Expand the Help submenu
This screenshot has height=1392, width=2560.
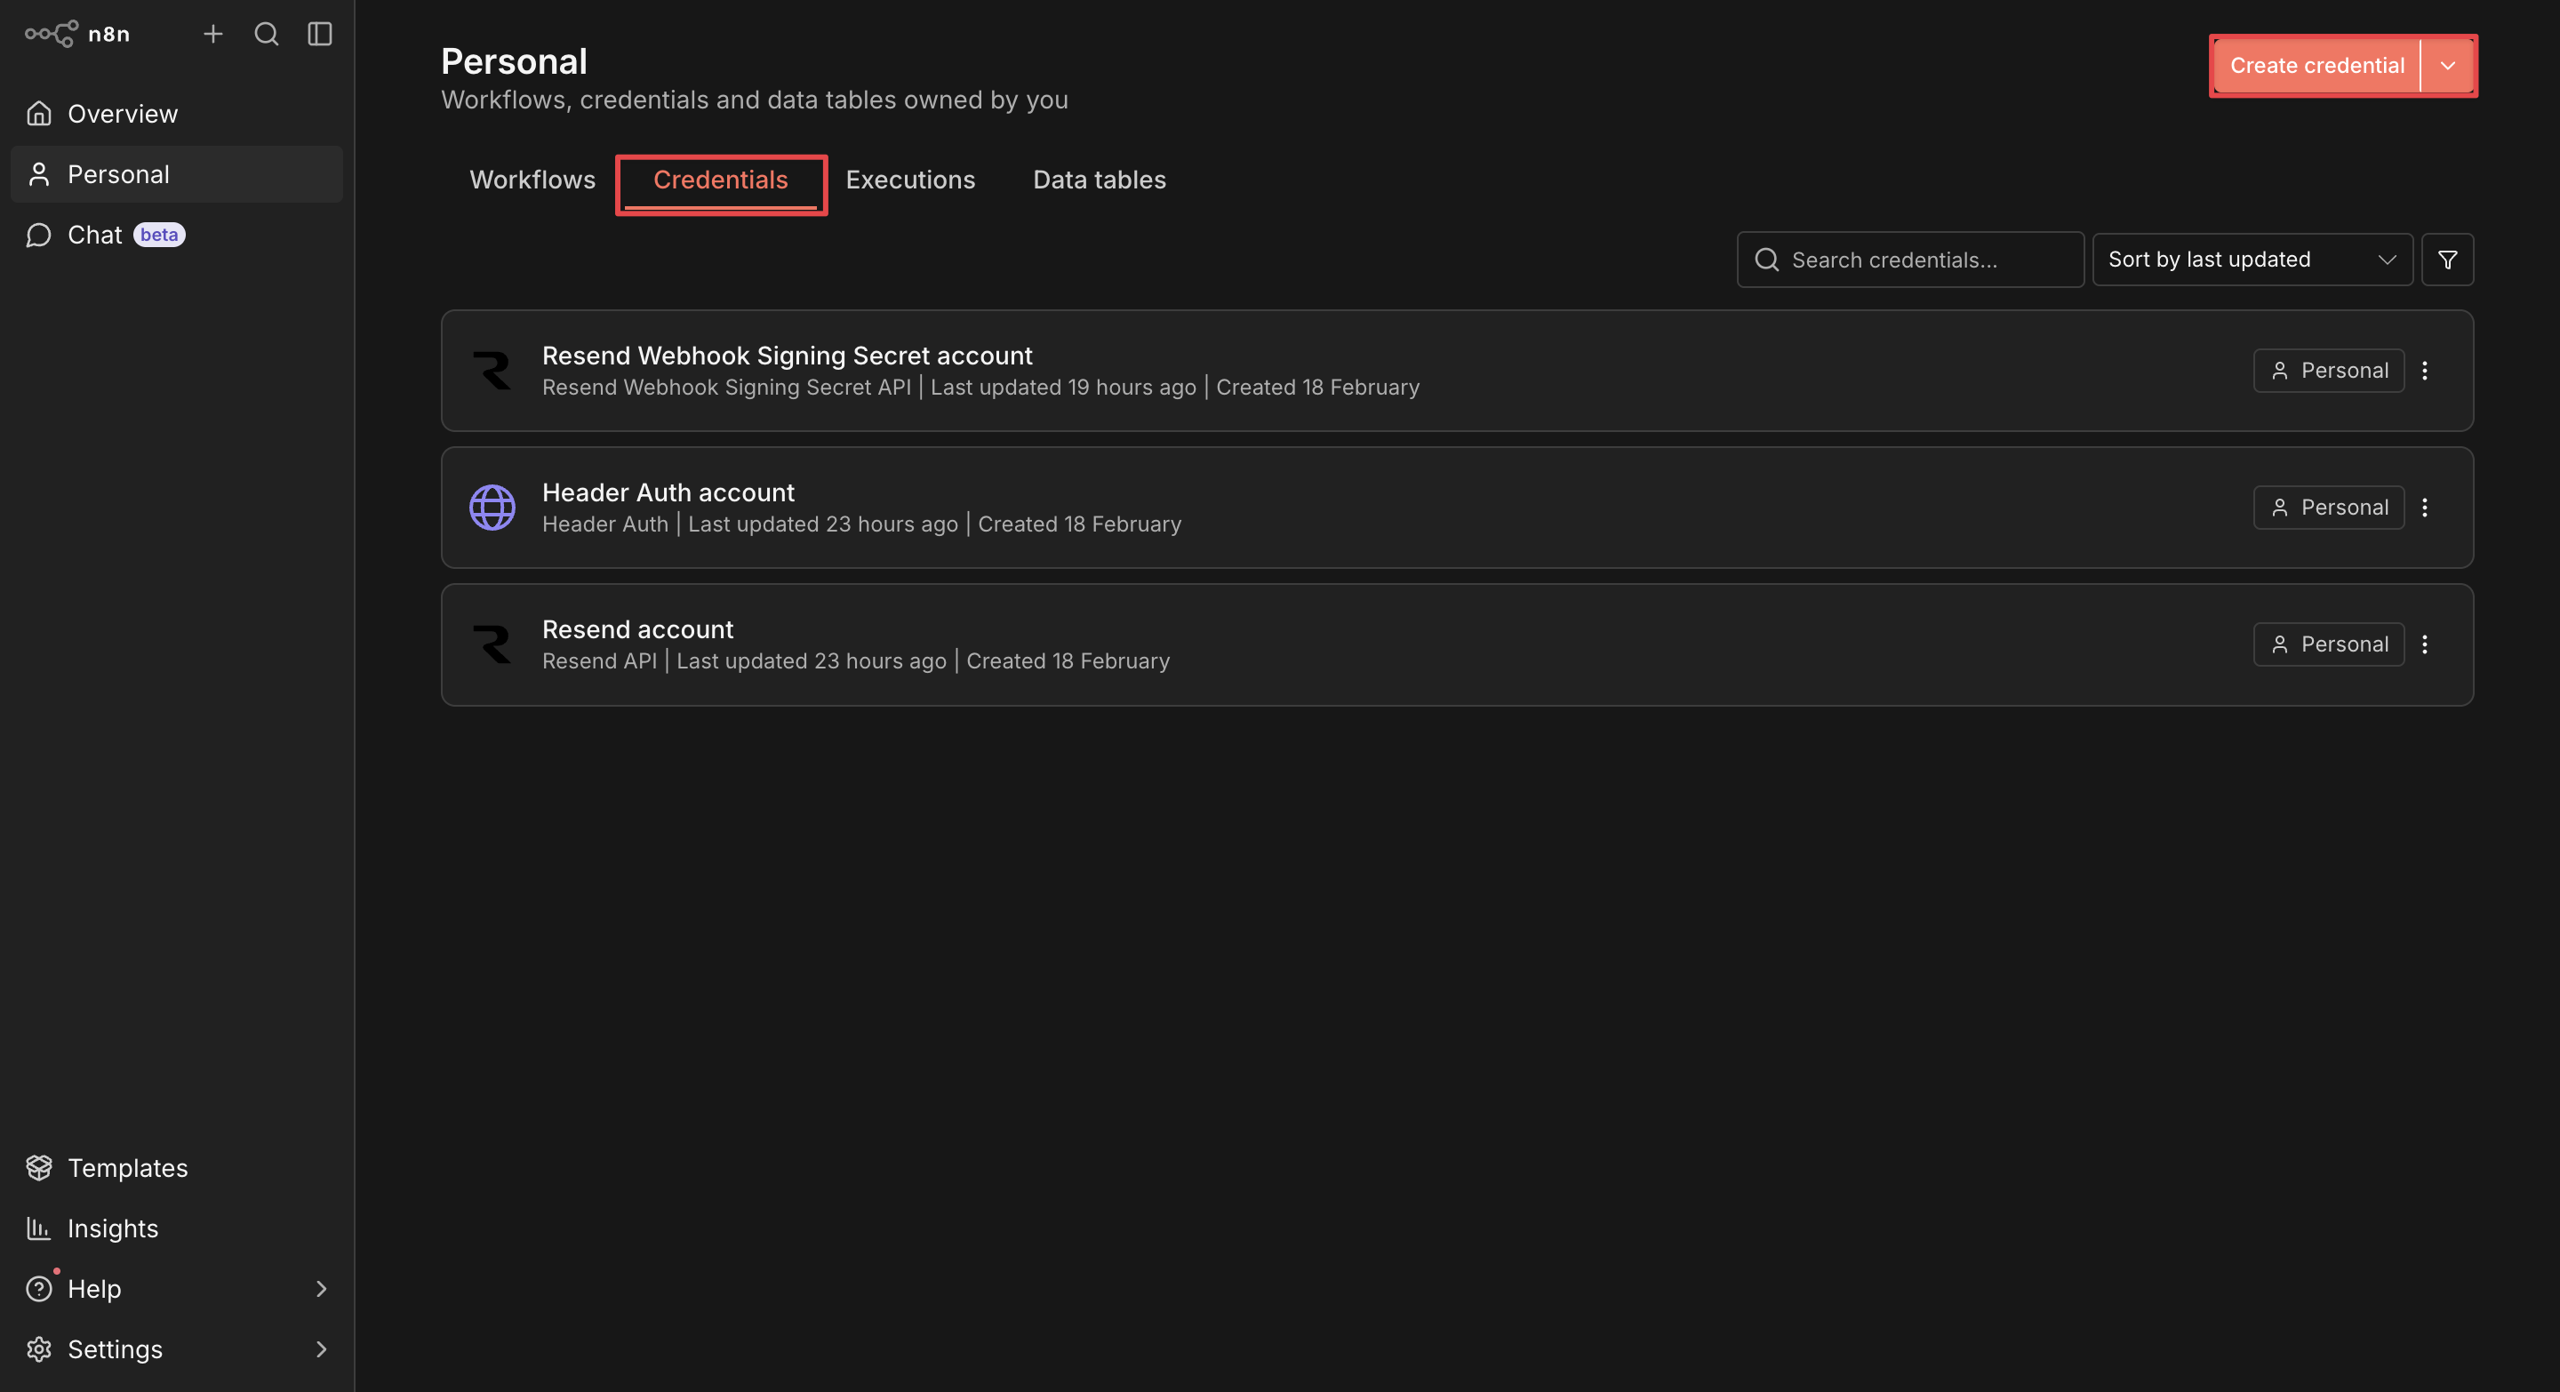click(320, 1289)
